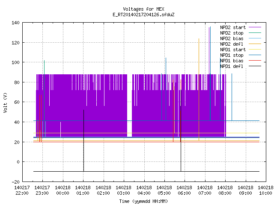This screenshot has width=274, height=205.
Task: Click the 'NPD2 stop' legend label
Action: pos(232,33)
